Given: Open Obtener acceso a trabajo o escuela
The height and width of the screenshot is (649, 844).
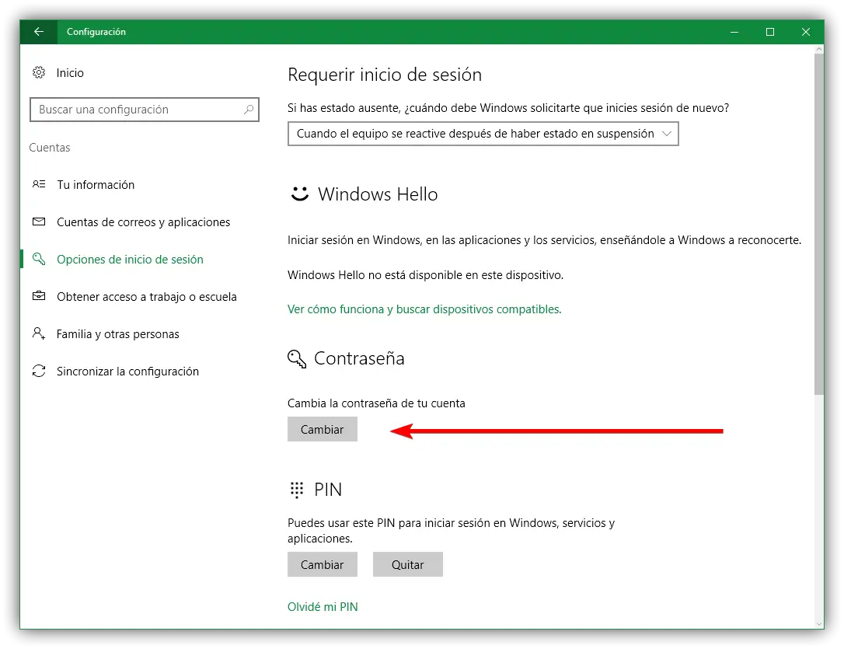Looking at the screenshot, I should click(x=146, y=296).
